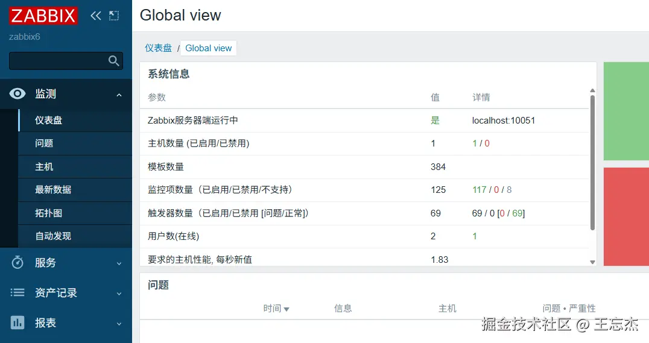Collapse the sidebar with double-chevron icon
The height and width of the screenshot is (343, 649).
click(x=96, y=16)
